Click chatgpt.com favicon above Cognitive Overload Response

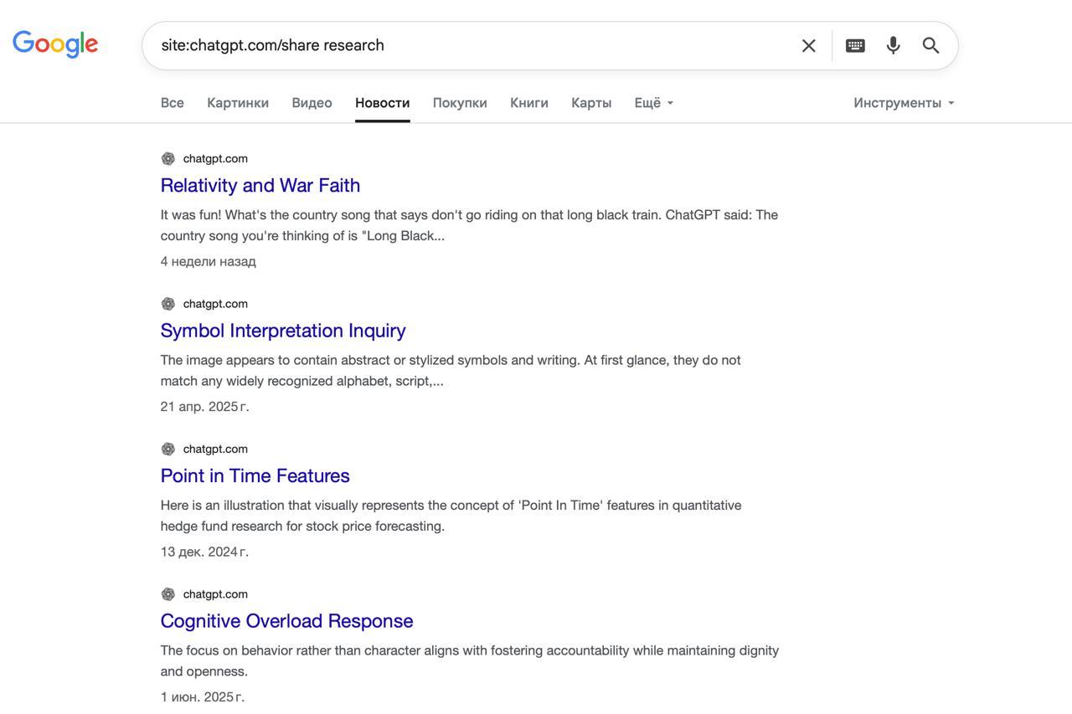(x=168, y=594)
